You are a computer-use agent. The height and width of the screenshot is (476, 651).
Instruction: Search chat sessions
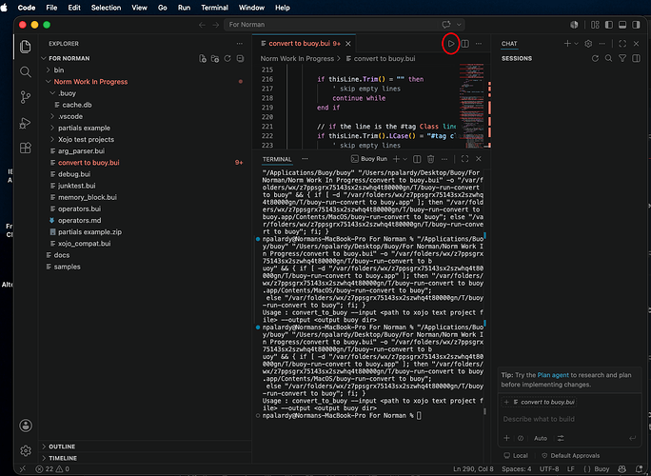[609, 59]
